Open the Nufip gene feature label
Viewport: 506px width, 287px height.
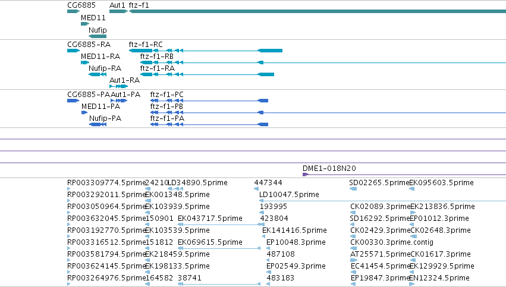tap(98, 30)
